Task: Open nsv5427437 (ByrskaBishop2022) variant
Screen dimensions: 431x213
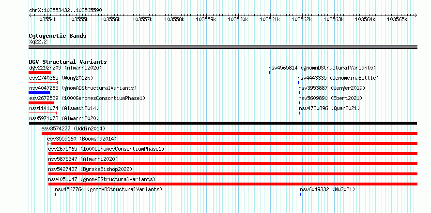Action: click(x=90, y=169)
